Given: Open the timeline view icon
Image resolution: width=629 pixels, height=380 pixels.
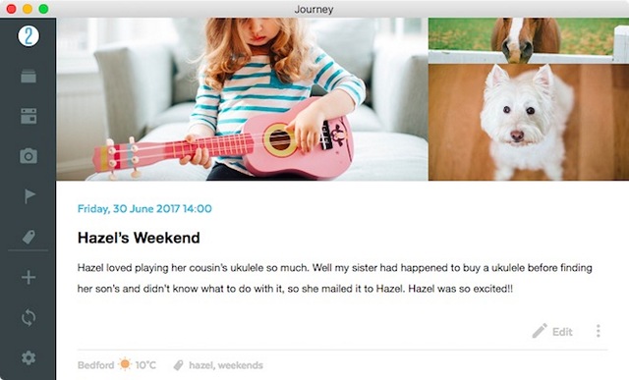Looking at the screenshot, I should [29, 77].
